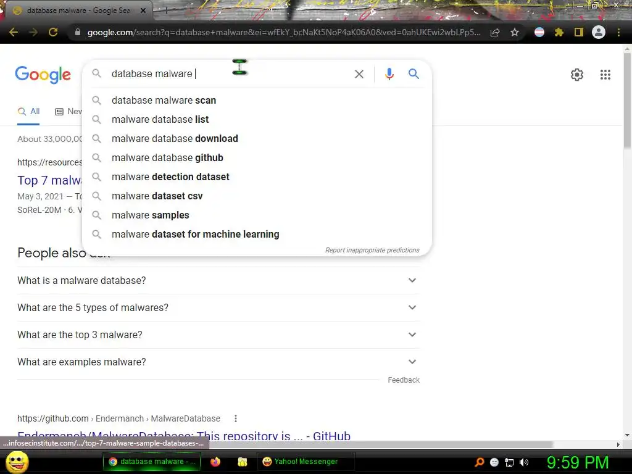Switch to the All results tab

tap(28, 112)
